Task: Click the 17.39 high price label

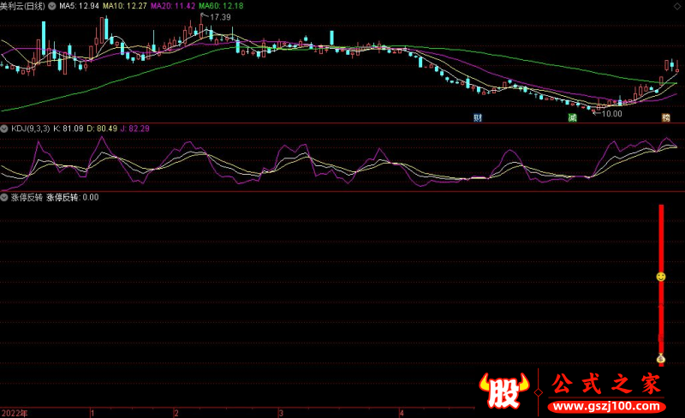Action: click(220, 17)
